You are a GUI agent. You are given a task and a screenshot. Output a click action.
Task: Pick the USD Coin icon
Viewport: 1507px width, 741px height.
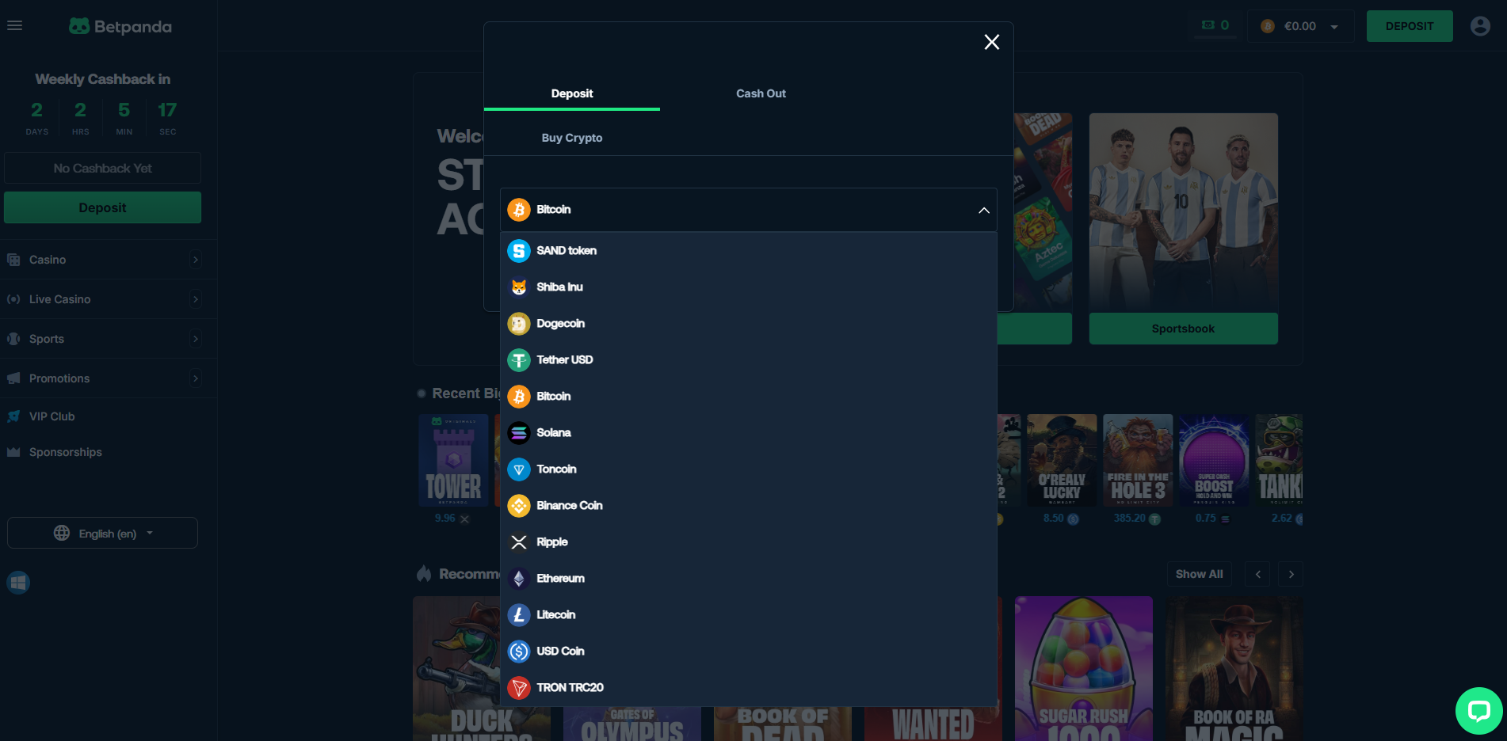(x=519, y=652)
